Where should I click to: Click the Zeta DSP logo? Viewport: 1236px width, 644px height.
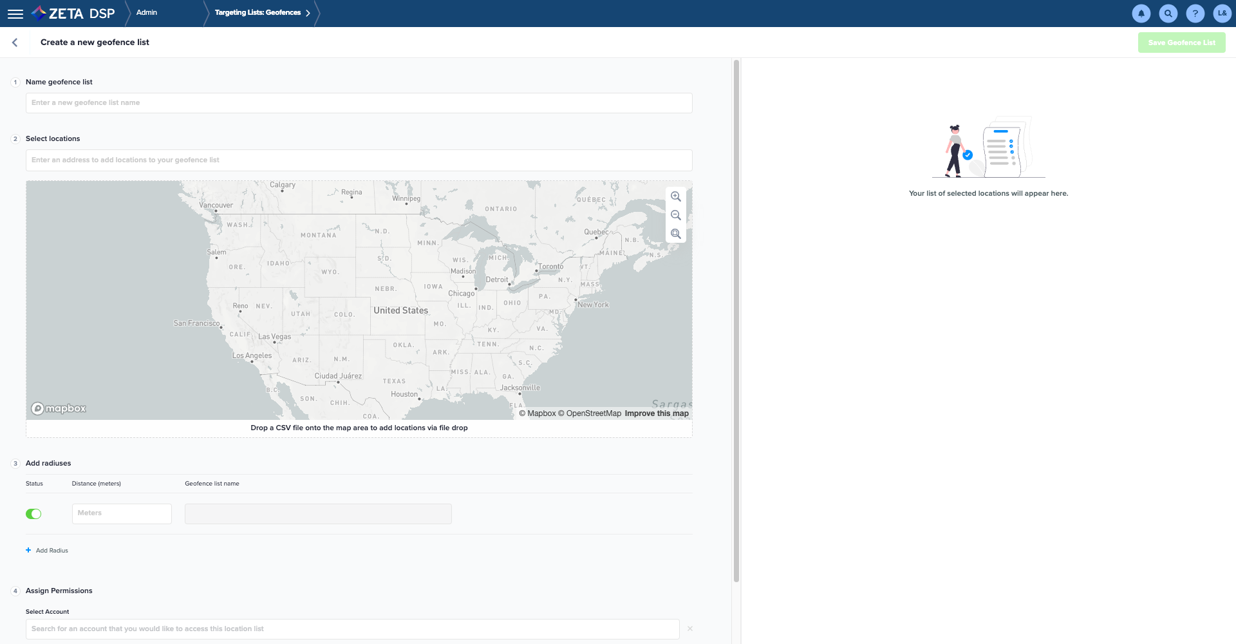(73, 14)
